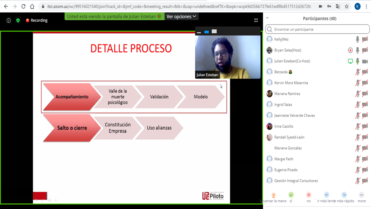371x209 pixels.
Task: Click Julian Esteban active microphone icon
Action: tap(357, 61)
